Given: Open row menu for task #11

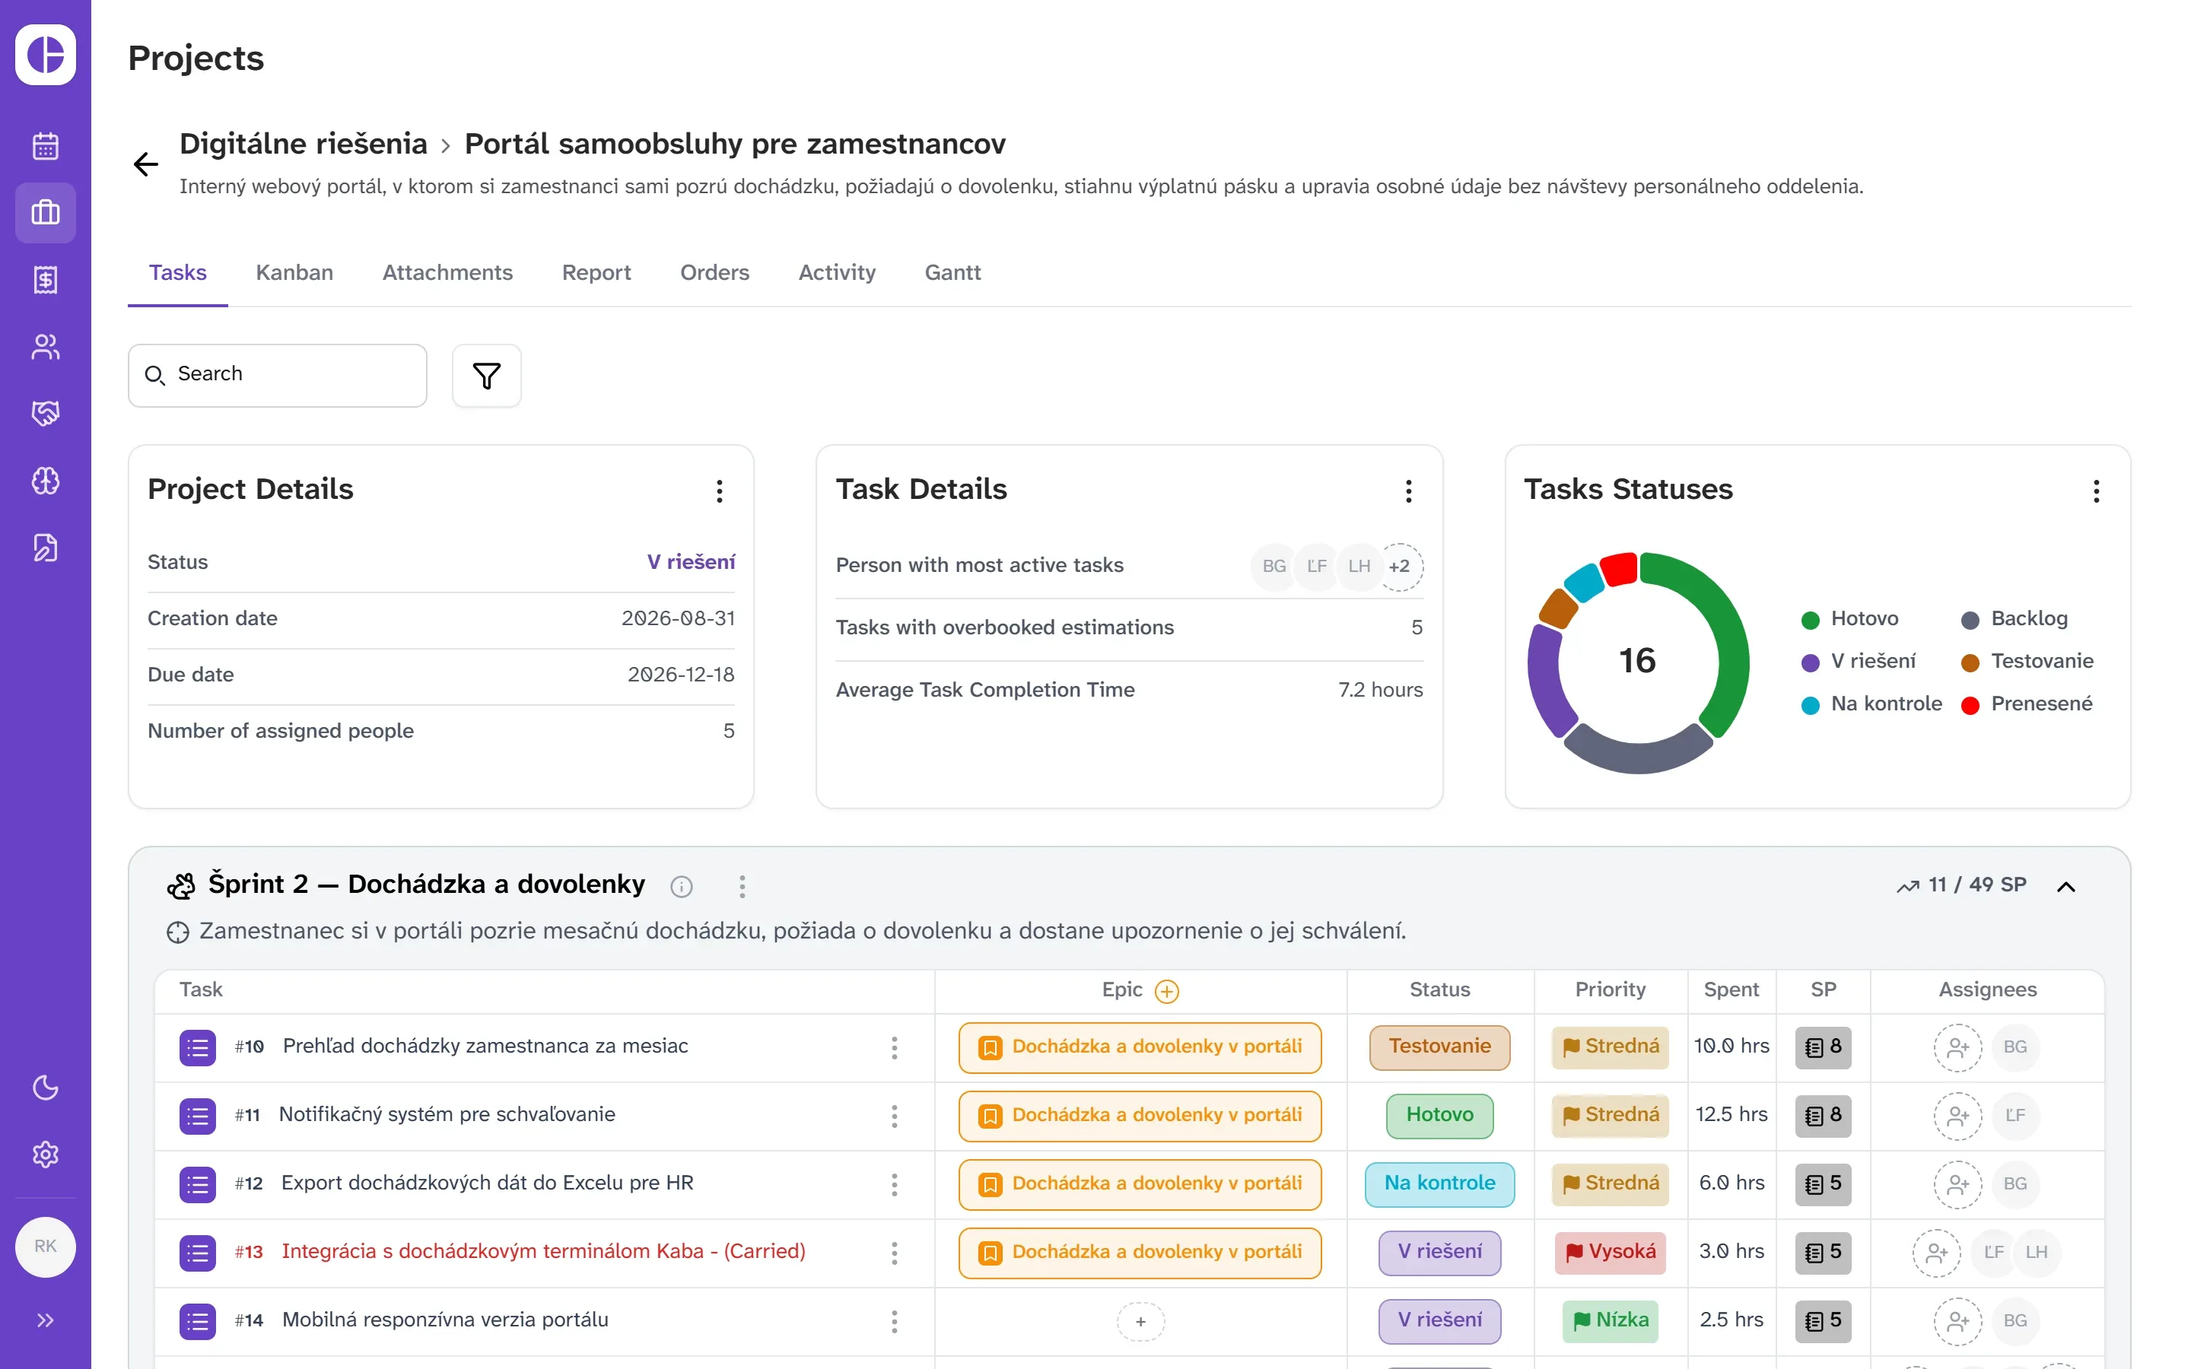Looking at the screenshot, I should [894, 1116].
